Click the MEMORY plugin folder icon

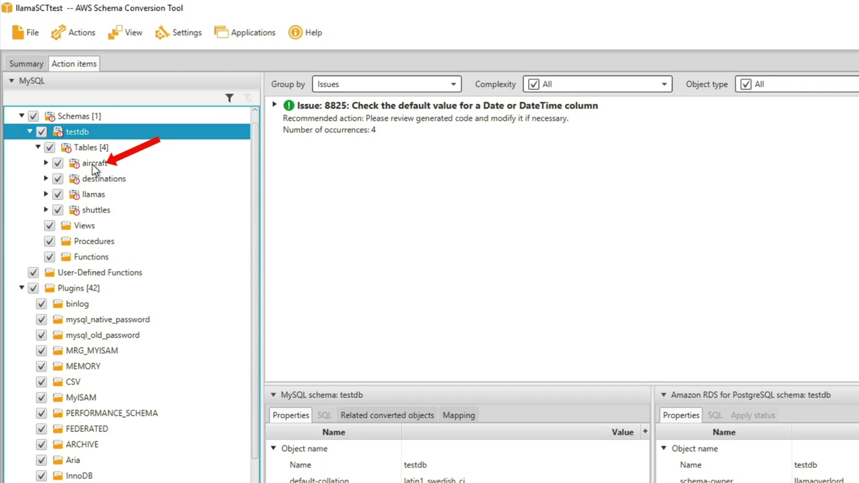coord(58,366)
